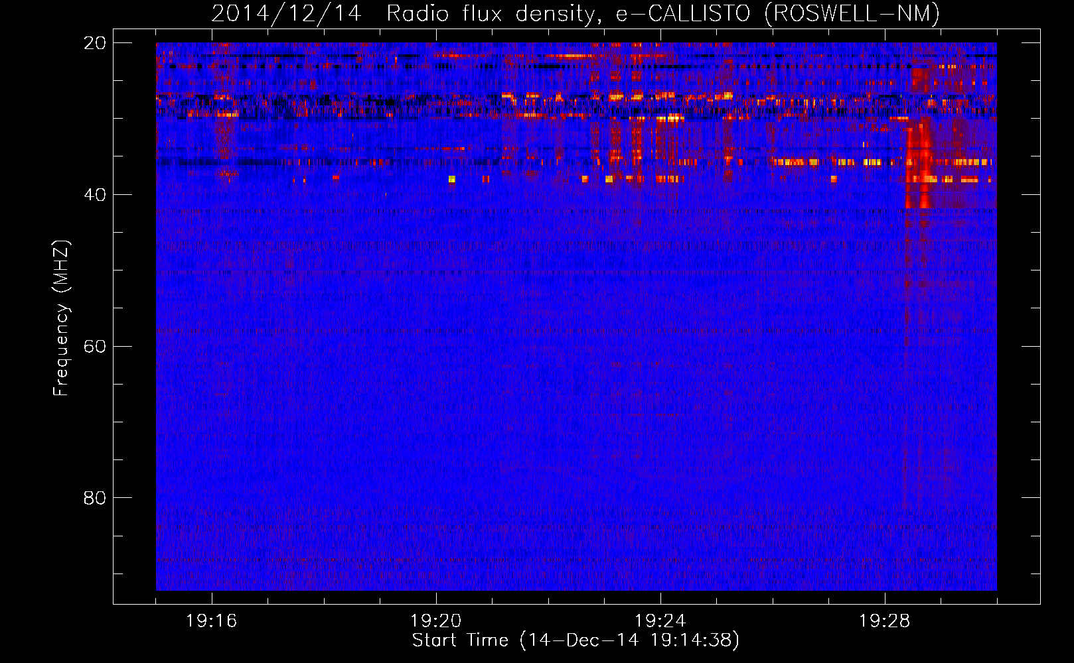Click the bright red burst near 19:28 at 35 MHz
The image size is (1074, 663).
[x=919, y=162]
